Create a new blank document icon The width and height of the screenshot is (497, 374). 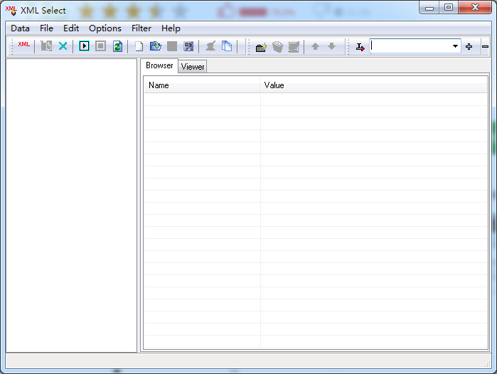139,46
